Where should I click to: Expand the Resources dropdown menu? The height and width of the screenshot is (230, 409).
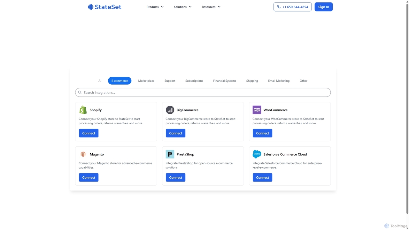211,7
